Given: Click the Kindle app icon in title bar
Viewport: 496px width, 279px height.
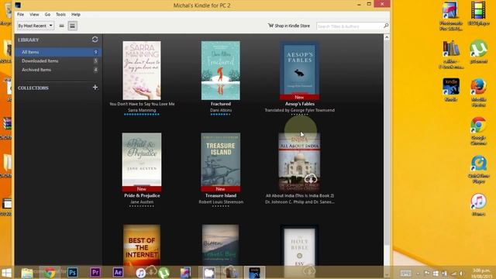Looking at the screenshot, I should pyautogui.click(x=18, y=5).
